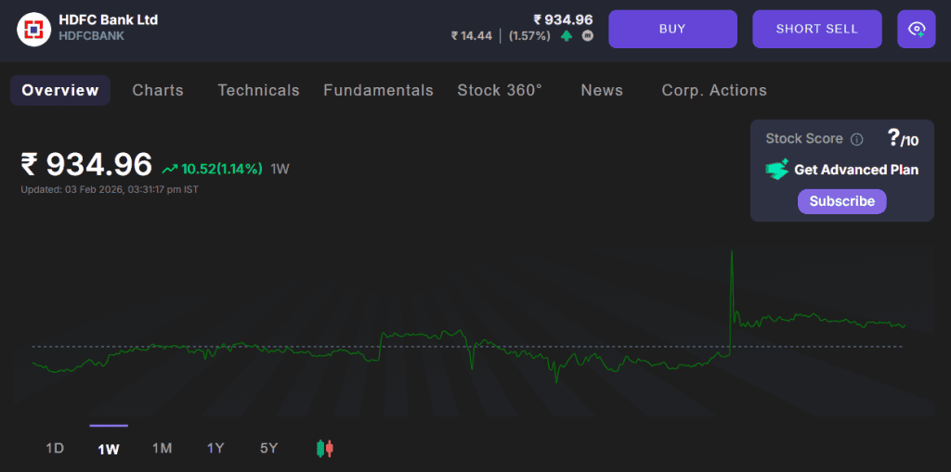951x472 pixels.
Task: Click the round badge beside the up-arrow
Action: click(587, 36)
